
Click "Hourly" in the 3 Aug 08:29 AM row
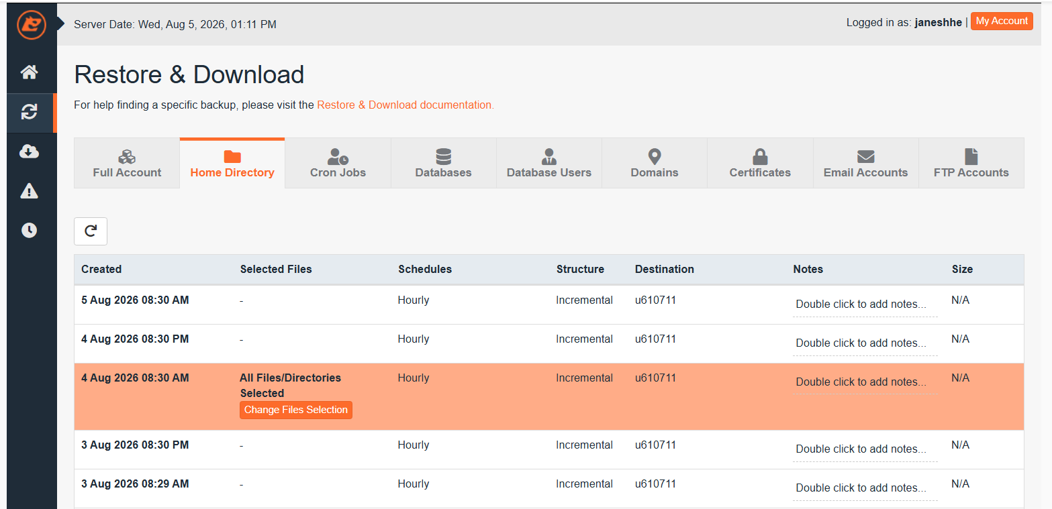coord(414,484)
